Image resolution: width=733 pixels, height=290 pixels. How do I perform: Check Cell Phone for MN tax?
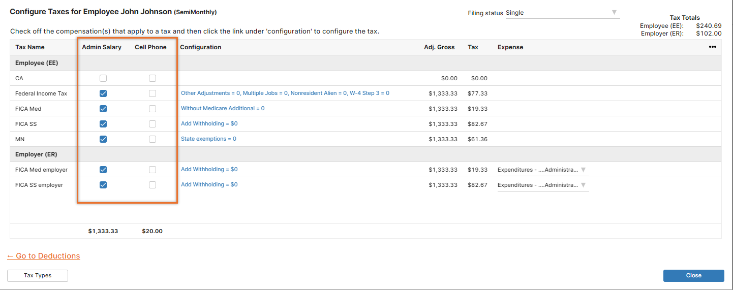[152, 139]
